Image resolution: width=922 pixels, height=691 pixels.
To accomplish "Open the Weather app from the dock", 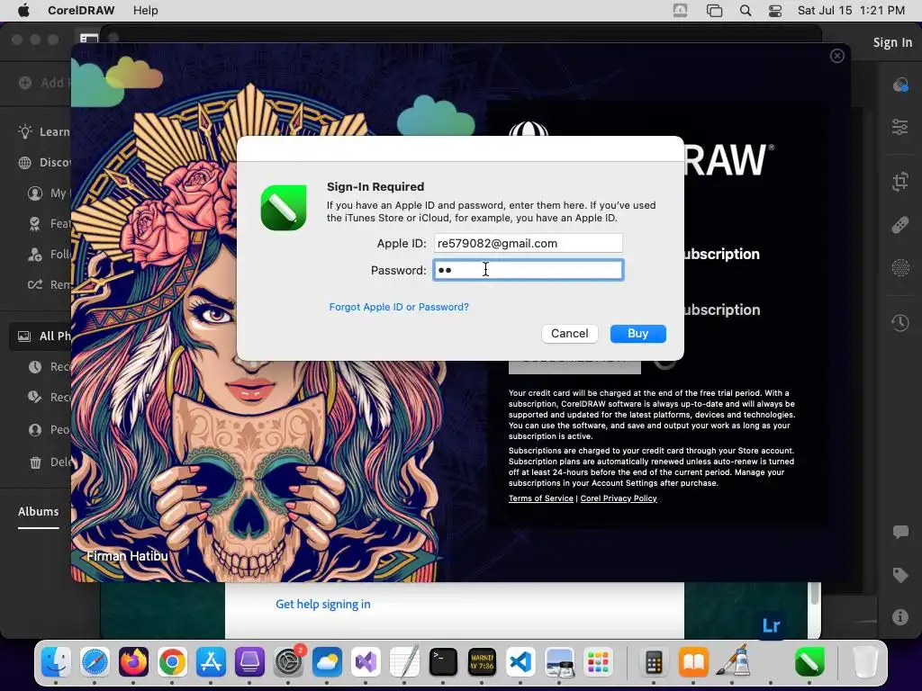I will point(327,662).
